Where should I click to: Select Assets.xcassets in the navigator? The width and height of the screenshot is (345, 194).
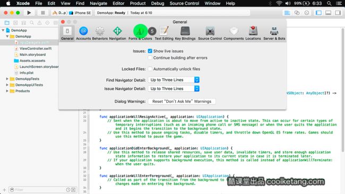32,60
